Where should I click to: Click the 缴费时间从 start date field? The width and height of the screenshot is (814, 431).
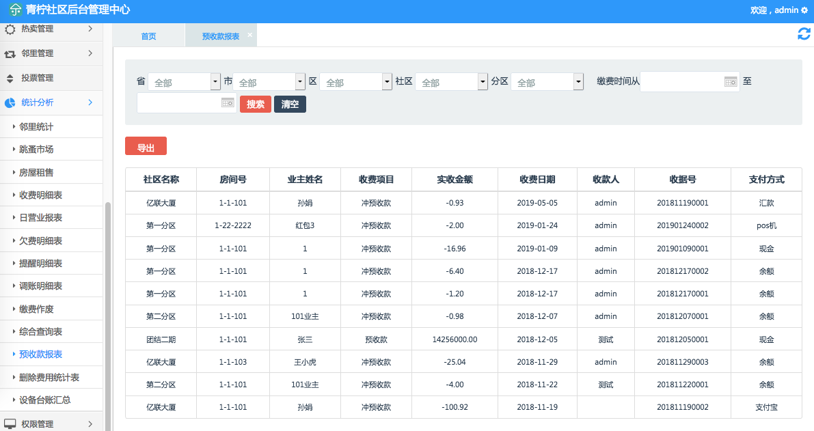coord(690,81)
